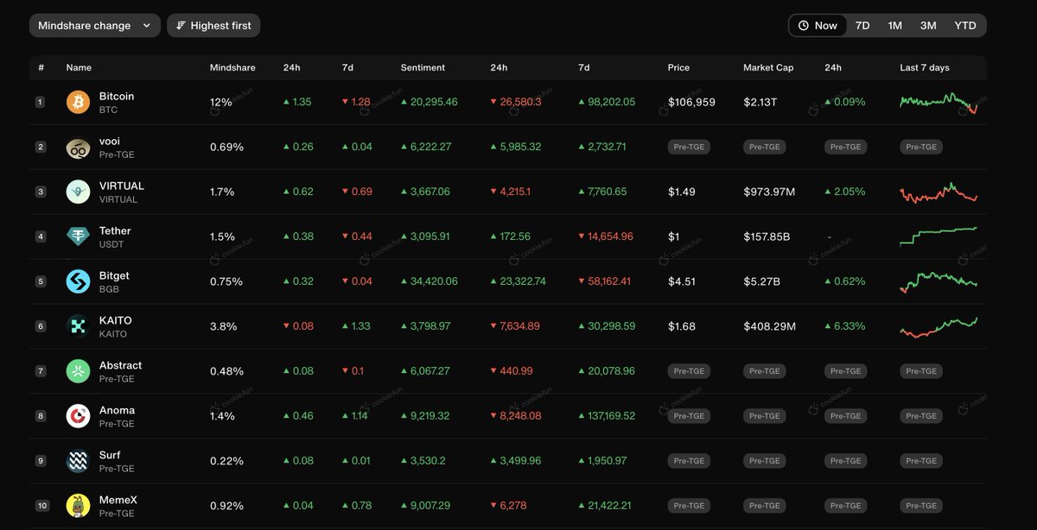
Task: Sort by the Price column header
Action: (678, 67)
